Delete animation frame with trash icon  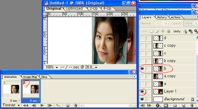tap(76, 105)
